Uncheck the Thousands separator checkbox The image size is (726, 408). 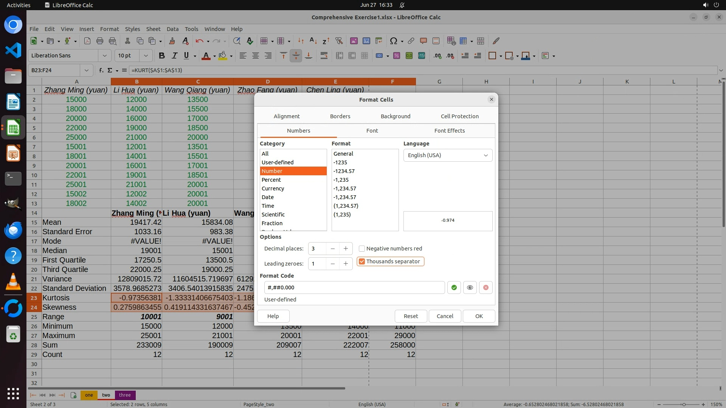tap(362, 261)
